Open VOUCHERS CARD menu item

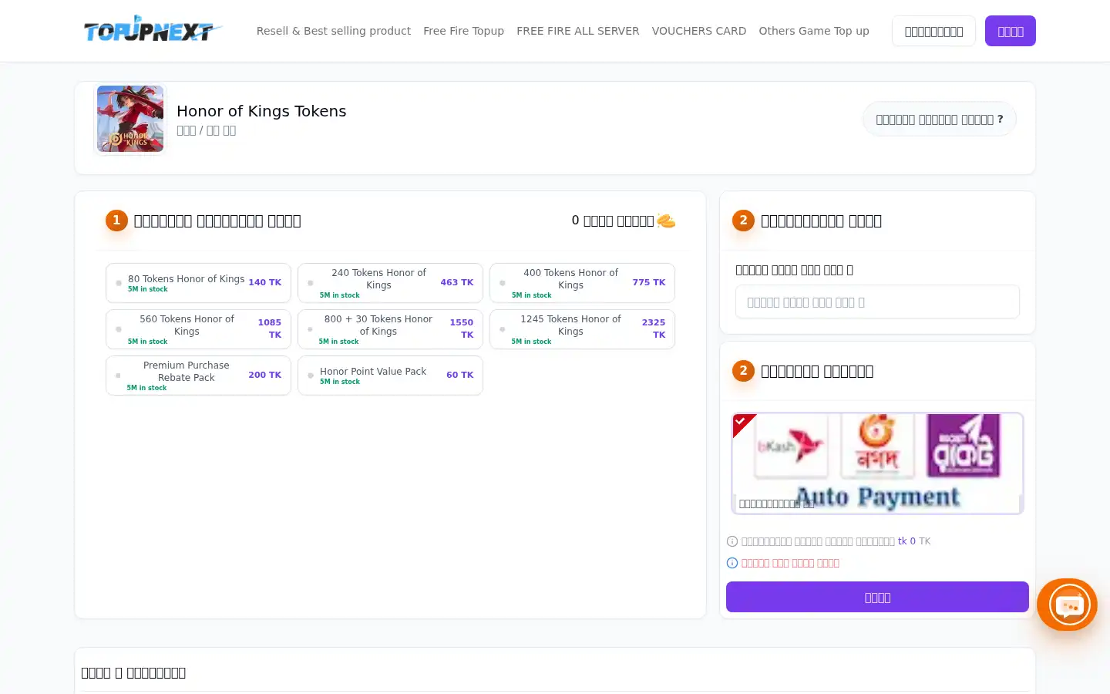pyautogui.click(x=699, y=31)
